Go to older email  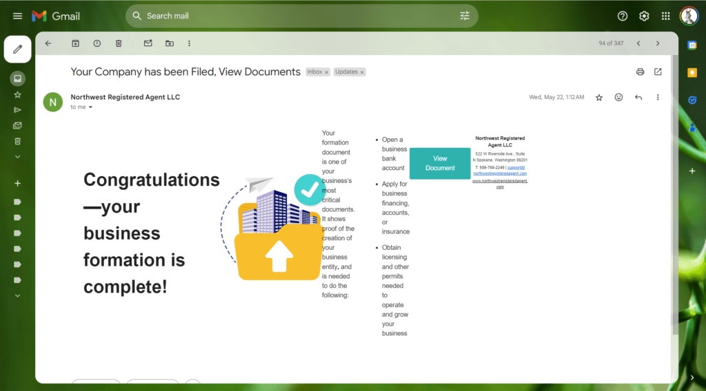click(x=658, y=43)
